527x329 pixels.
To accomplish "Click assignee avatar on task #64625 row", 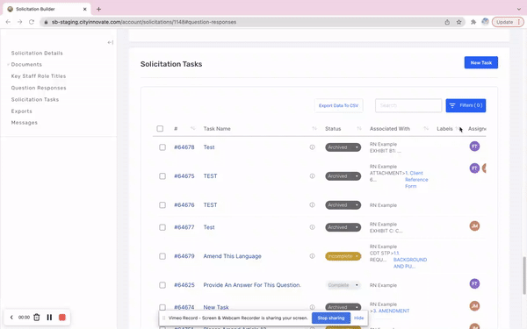I will coord(474,283).
